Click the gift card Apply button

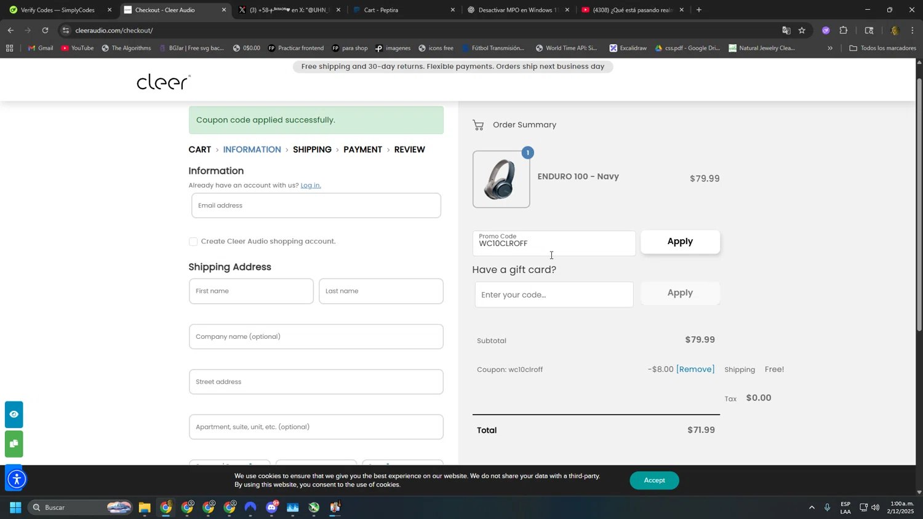[680, 293]
